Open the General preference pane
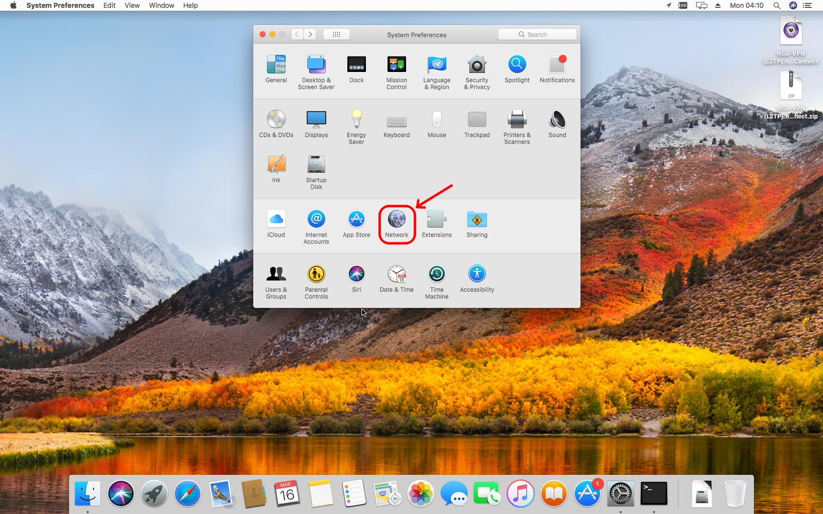Viewport: 823px width, 514px height. pos(276,69)
